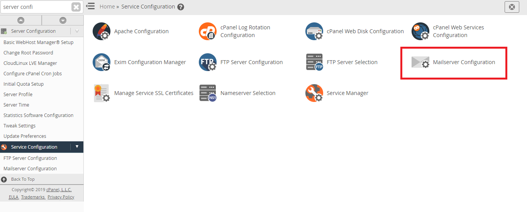Click the Mailserver Configuration envelope icon

[x=420, y=62]
